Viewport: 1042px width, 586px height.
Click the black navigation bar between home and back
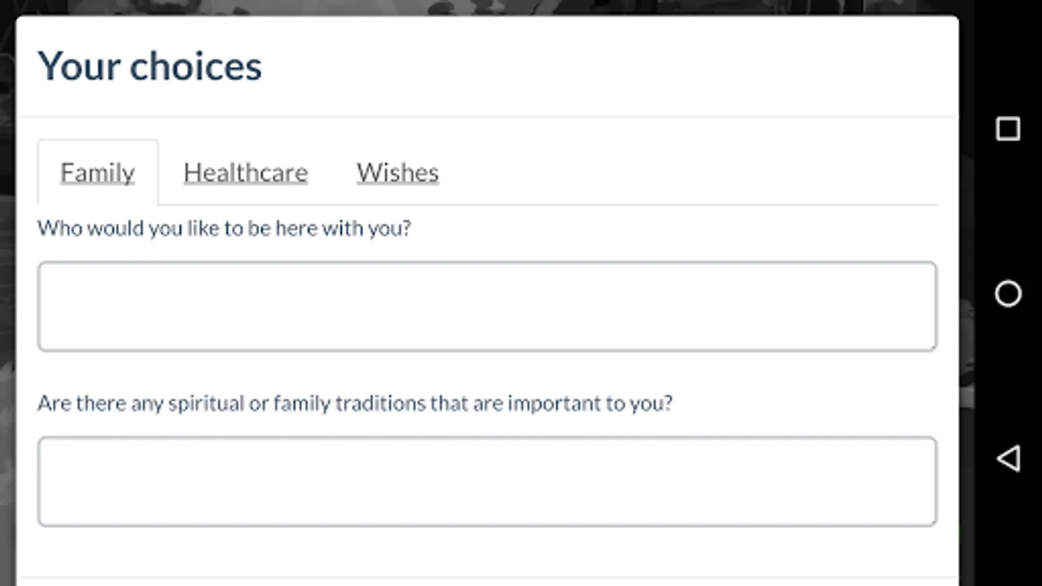point(1008,376)
